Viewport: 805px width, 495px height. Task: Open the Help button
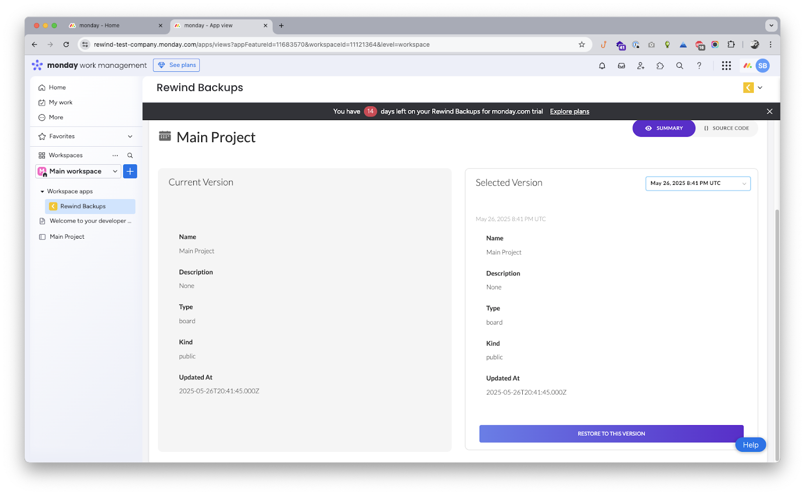click(750, 445)
